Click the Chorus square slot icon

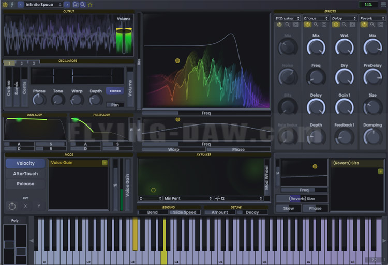click(324, 24)
